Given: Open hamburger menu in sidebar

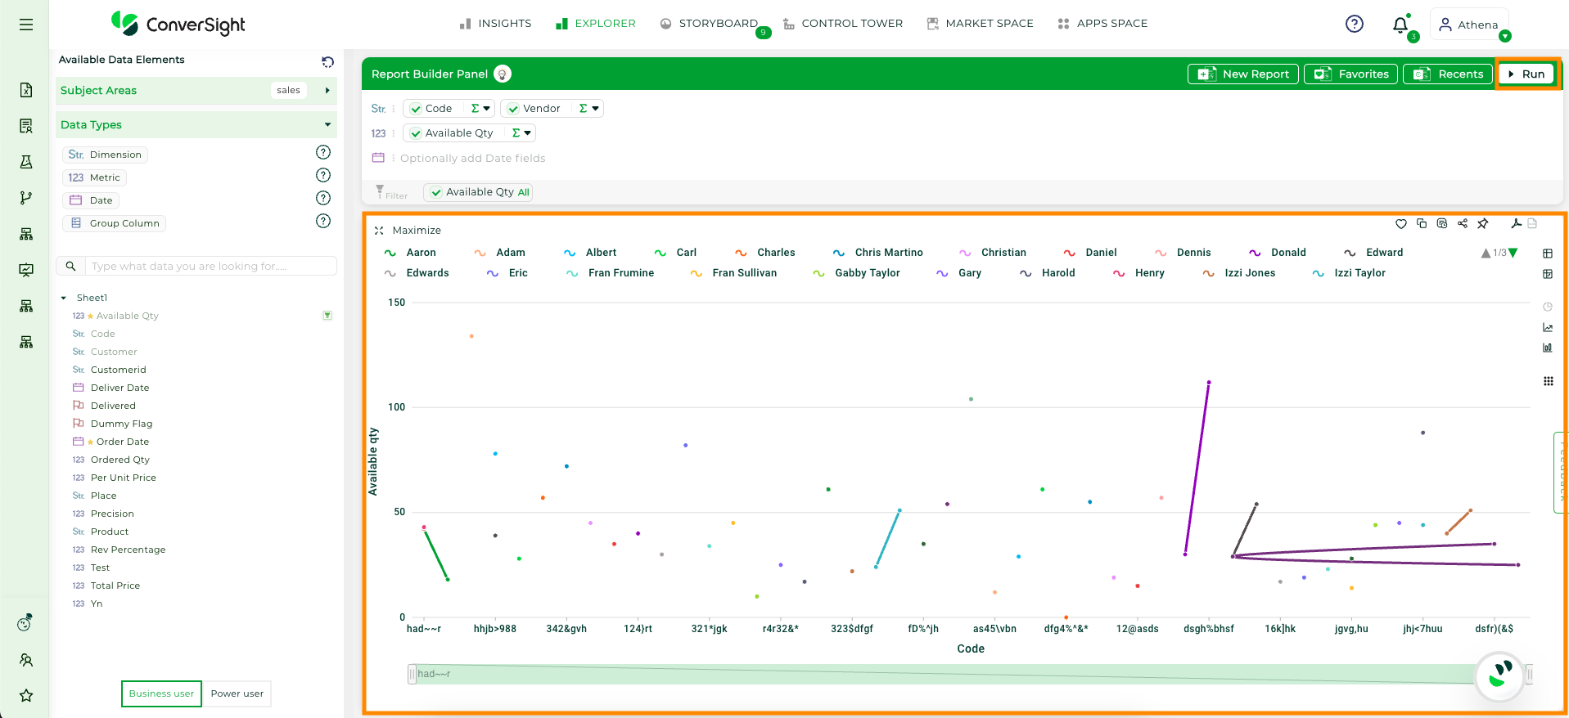Looking at the screenshot, I should click(26, 25).
